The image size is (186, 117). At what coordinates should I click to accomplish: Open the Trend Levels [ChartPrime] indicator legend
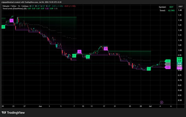pos(14,8)
